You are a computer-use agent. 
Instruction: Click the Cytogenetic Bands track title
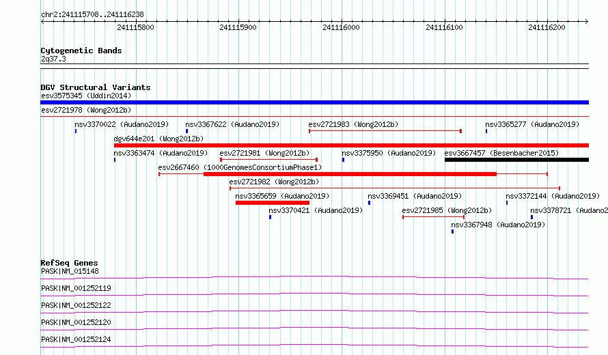tap(81, 51)
